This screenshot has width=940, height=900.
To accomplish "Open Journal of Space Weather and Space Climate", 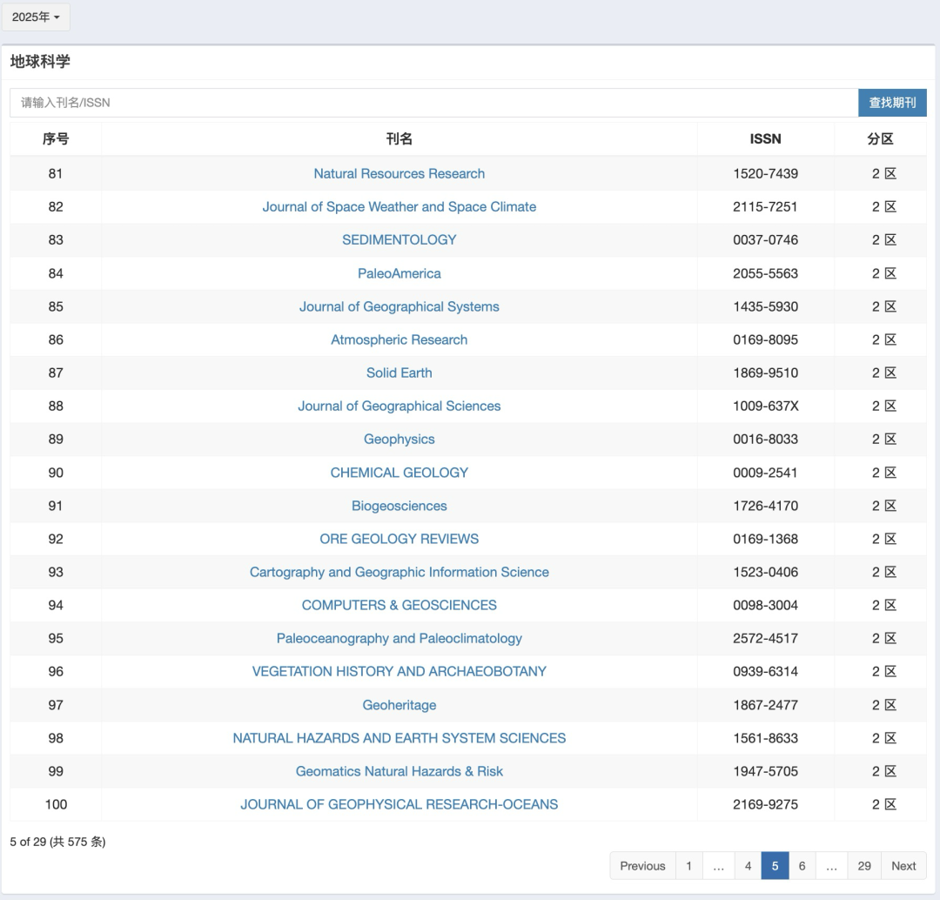I will [399, 206].
